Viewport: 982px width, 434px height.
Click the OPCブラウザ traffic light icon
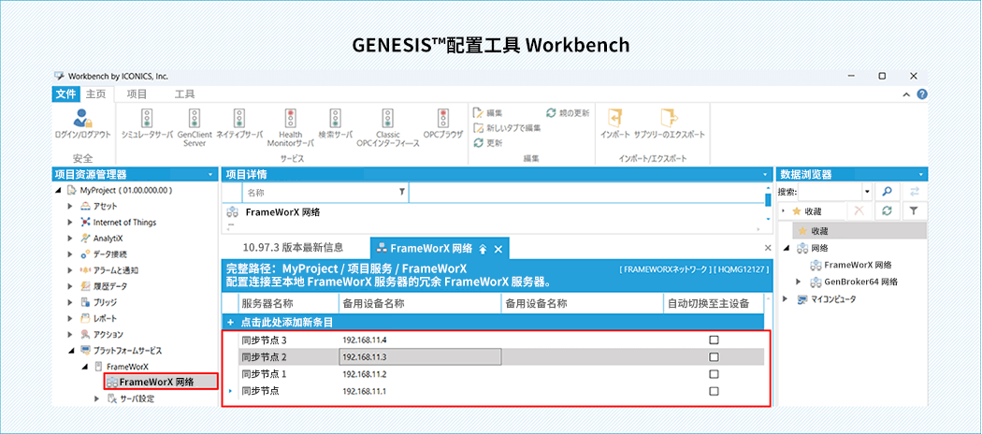442,118
